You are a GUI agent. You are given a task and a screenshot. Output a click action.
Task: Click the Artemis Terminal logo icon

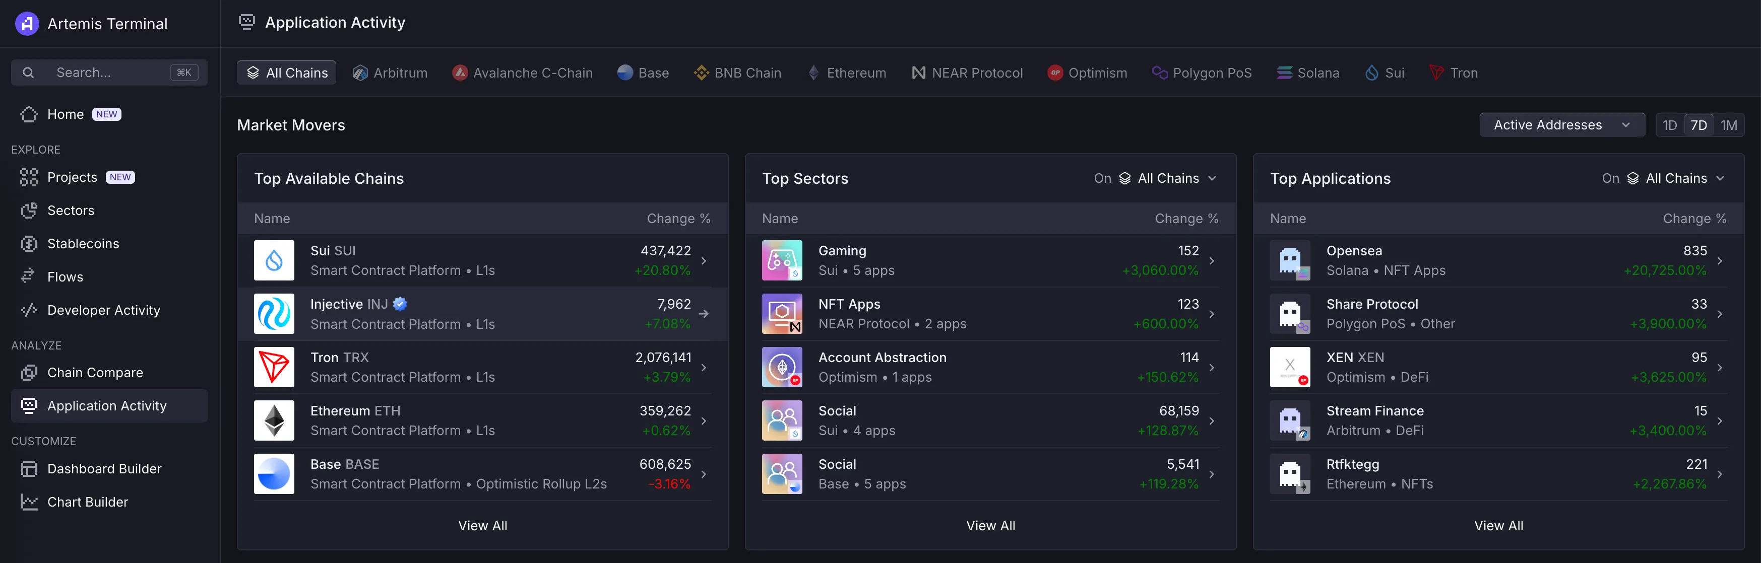tap(27, 24)
